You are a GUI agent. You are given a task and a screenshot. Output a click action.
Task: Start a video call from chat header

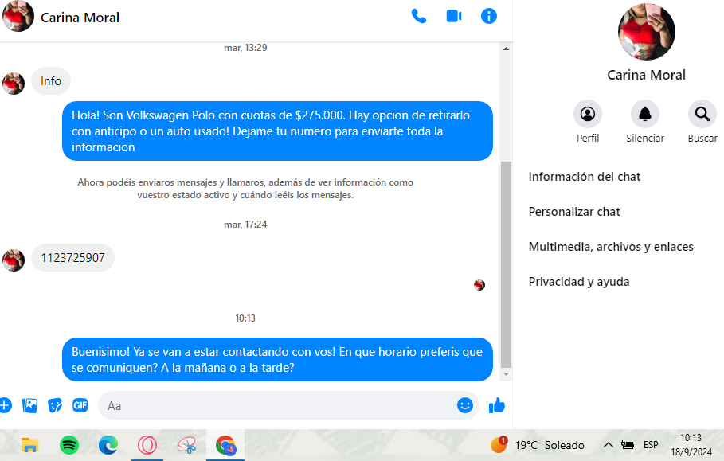coord(454,17)
